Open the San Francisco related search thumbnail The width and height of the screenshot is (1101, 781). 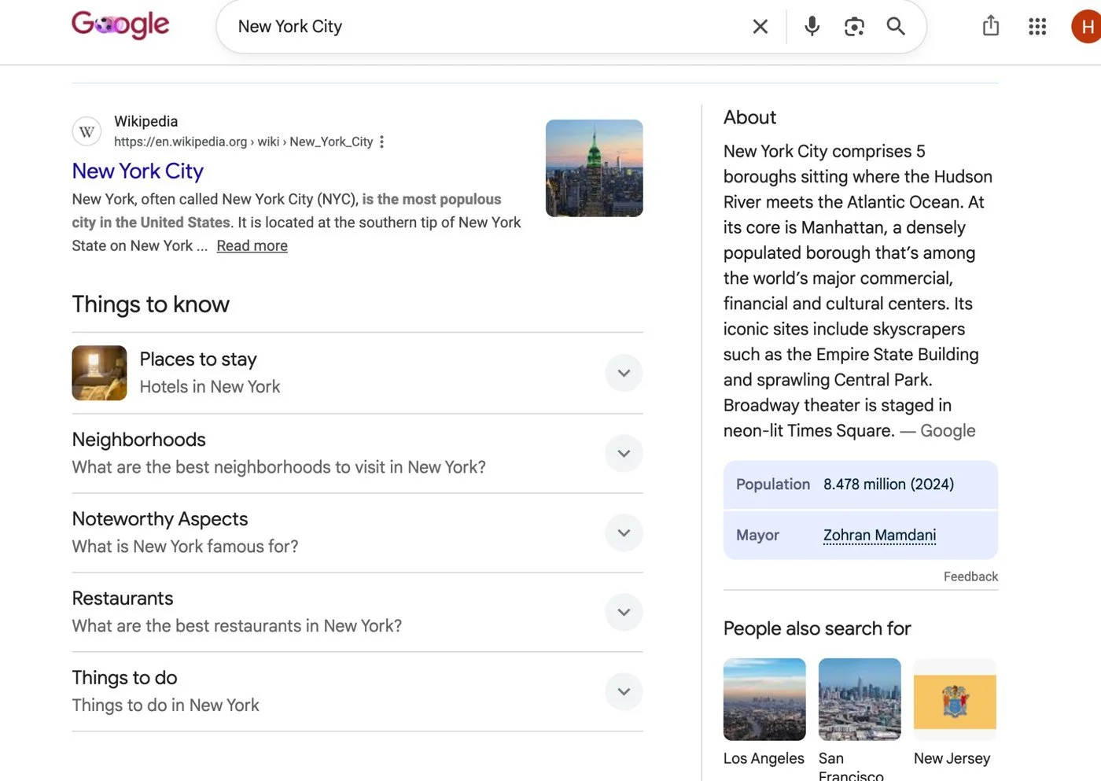(x=860, y=699)
